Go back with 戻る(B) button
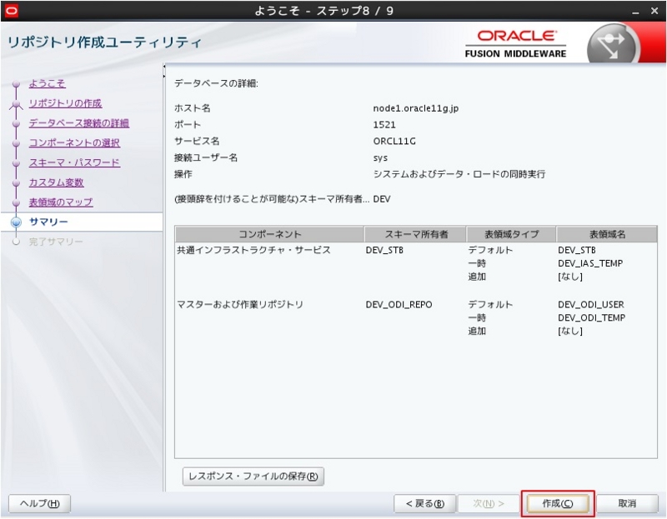Image resolution: width=667 pixels, height=519 pixels. point(424,504)
